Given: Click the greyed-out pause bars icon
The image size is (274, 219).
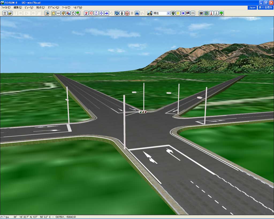Looking at the screenshot, I should [x=132, y=13].
